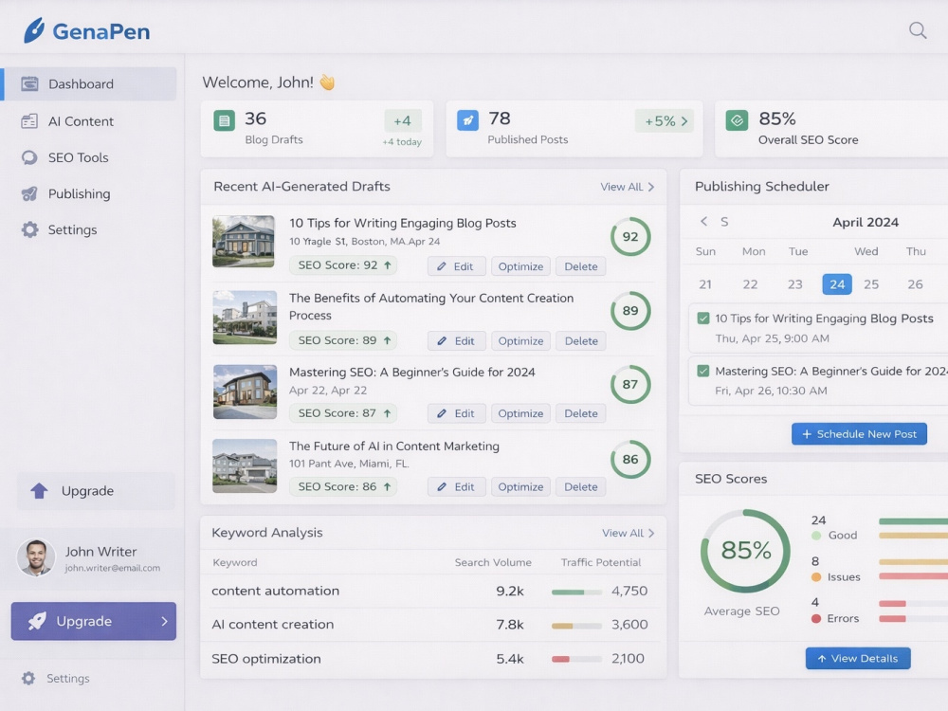
Task: Click the Upgrade item above the profile
Action: (96, 490)
